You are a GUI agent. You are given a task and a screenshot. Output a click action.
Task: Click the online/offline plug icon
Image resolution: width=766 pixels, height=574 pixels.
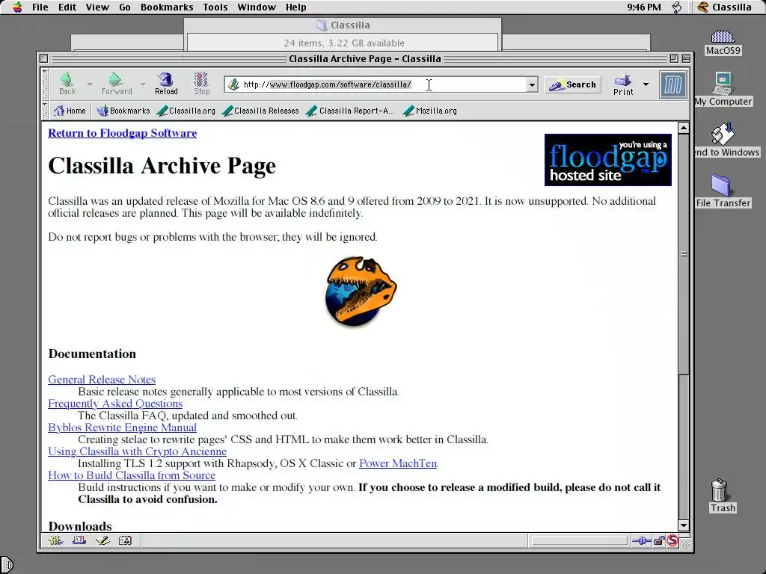(x=641, y=540)
